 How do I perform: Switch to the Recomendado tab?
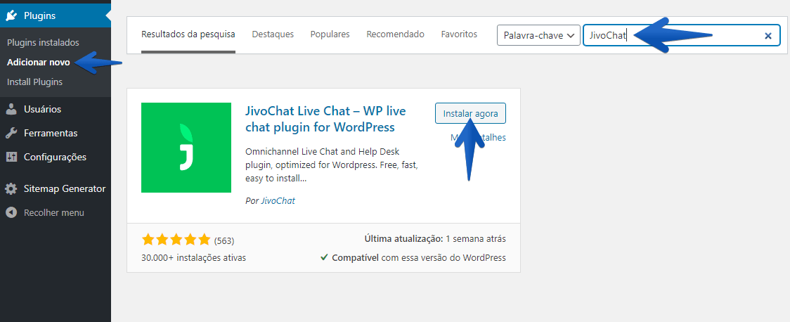point(395,34)
